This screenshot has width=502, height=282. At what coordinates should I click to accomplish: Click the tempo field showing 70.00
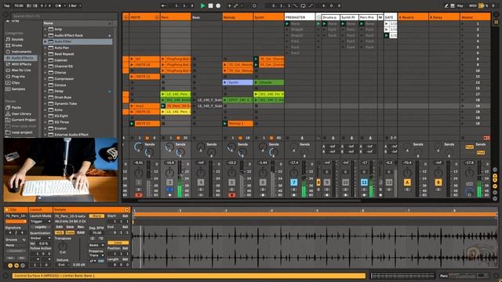(x=19, y=5)
